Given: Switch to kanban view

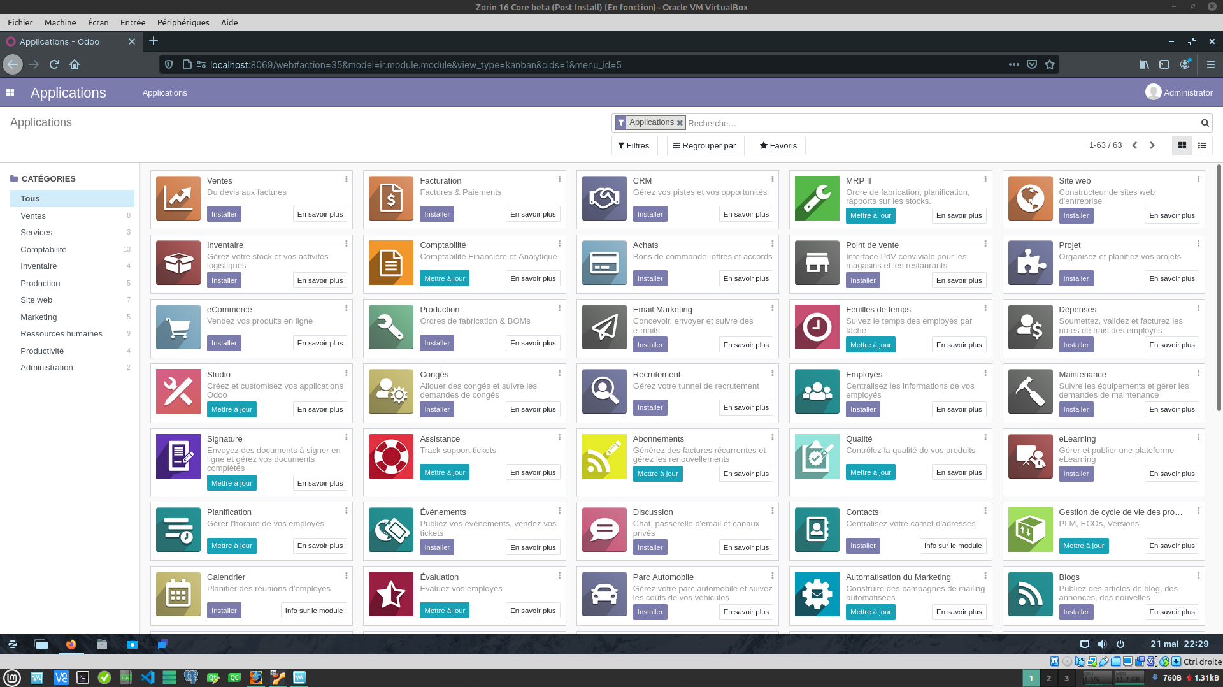Looking at the screenshot, I should [x=1182, y=145].
